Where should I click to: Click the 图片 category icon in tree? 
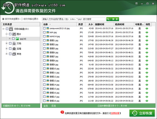pos(14,34)
